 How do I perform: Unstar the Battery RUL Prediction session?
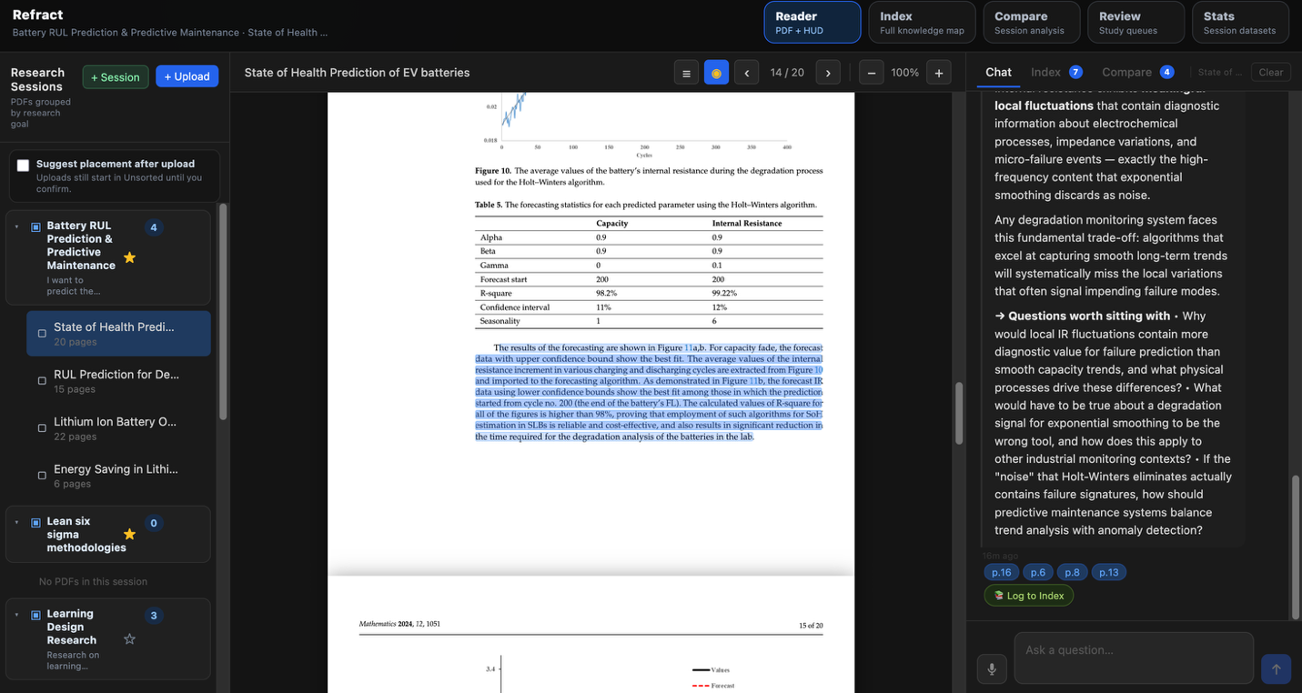pos(129,257)
